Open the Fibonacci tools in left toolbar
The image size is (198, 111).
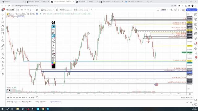click(3, 22)
